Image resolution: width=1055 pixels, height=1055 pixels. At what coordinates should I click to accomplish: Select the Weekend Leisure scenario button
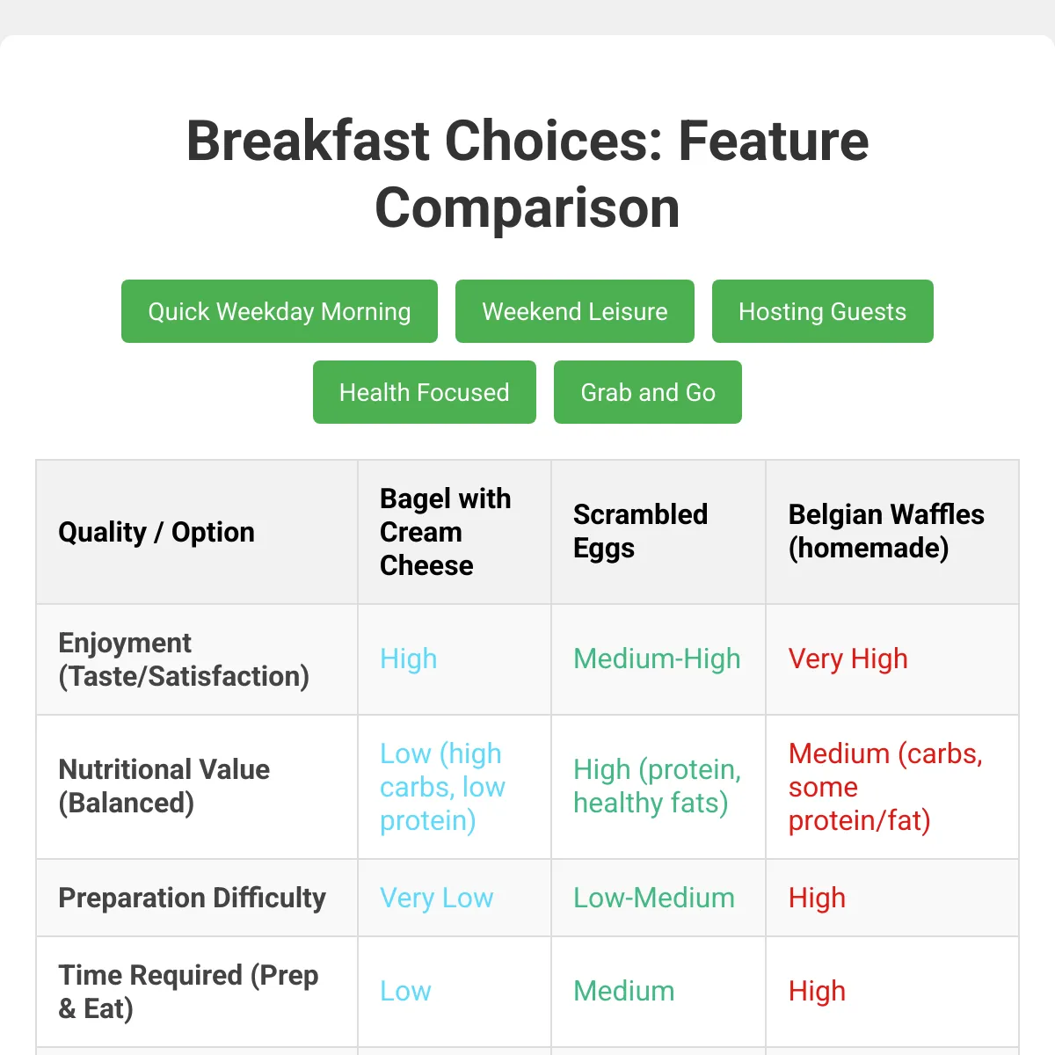(x=574, y=311)
